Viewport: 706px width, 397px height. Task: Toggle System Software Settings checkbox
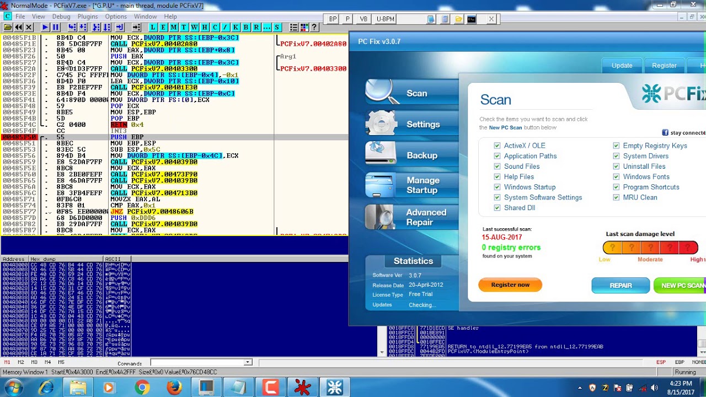(498, 197)
